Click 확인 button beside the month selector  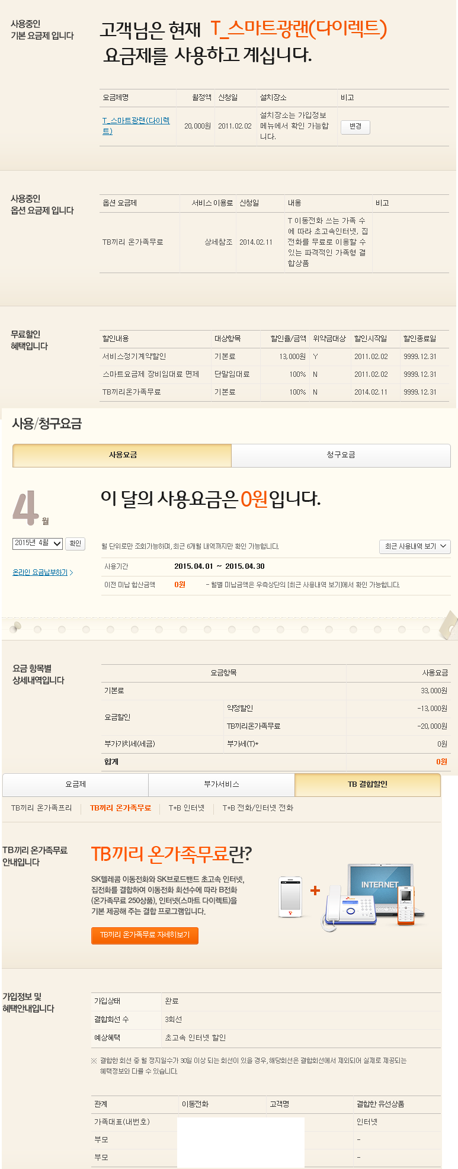[75, 543]
